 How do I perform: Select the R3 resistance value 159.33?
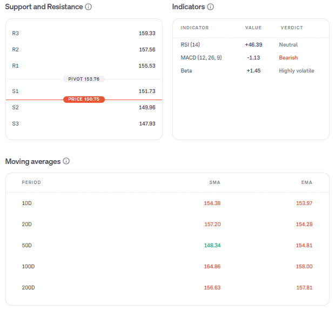147,34
